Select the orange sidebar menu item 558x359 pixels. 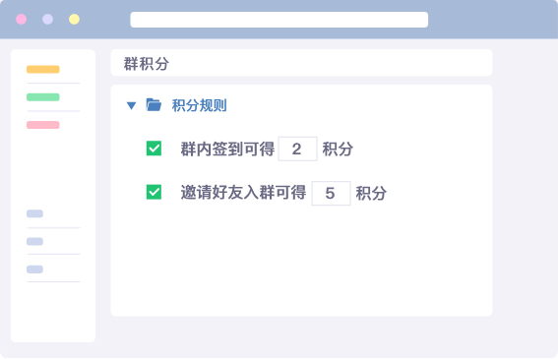click(43, 69)
